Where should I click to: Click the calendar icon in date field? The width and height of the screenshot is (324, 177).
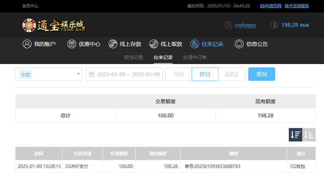[x=91, y=74]
